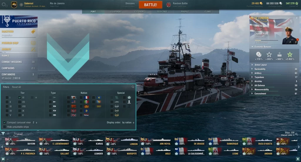Click the Random Battle type icon

pyautogui.click(x=168, y=5)
